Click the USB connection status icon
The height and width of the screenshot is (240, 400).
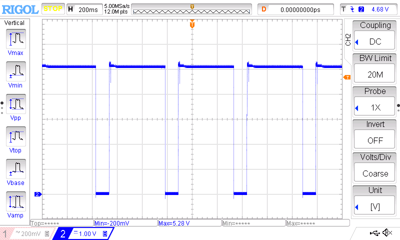[x=375, y=232]
